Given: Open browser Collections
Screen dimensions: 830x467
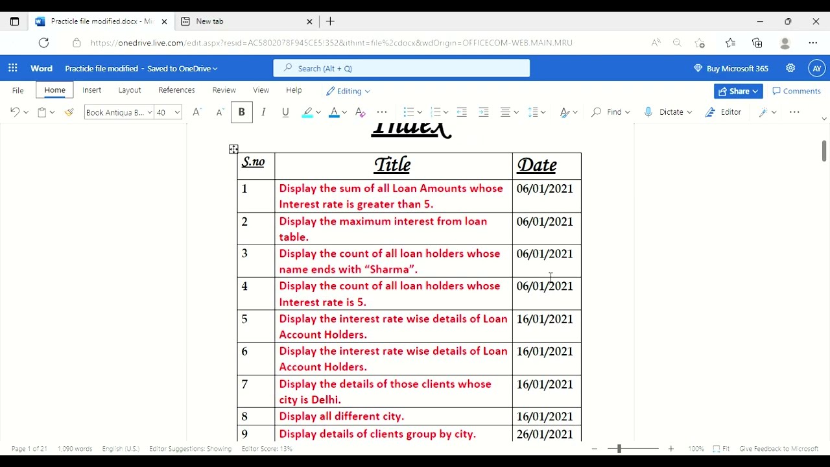Looking at the screenshot, I should 757,43.
